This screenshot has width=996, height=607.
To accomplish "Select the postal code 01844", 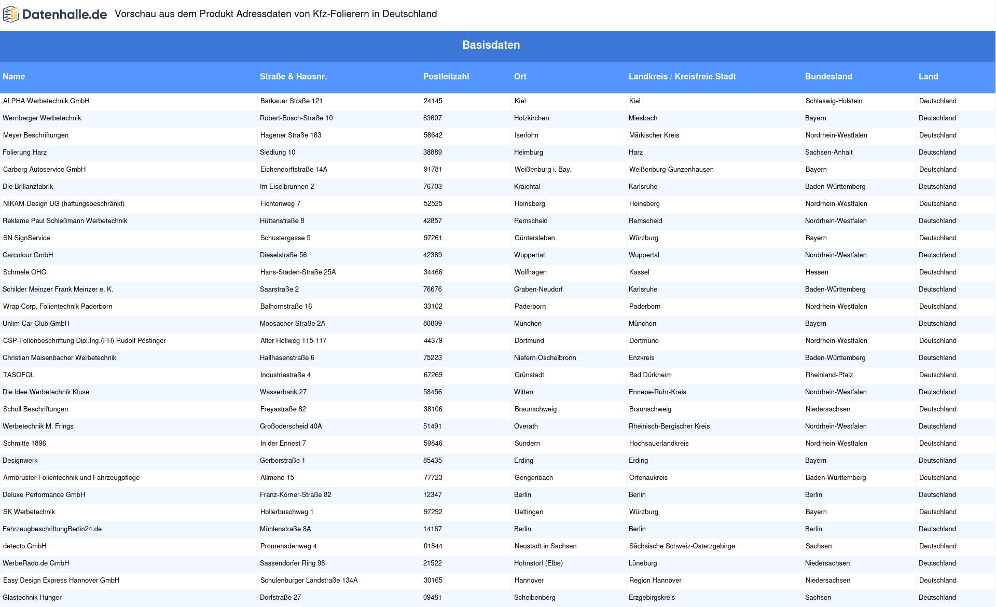I will [x=433, y=546].
